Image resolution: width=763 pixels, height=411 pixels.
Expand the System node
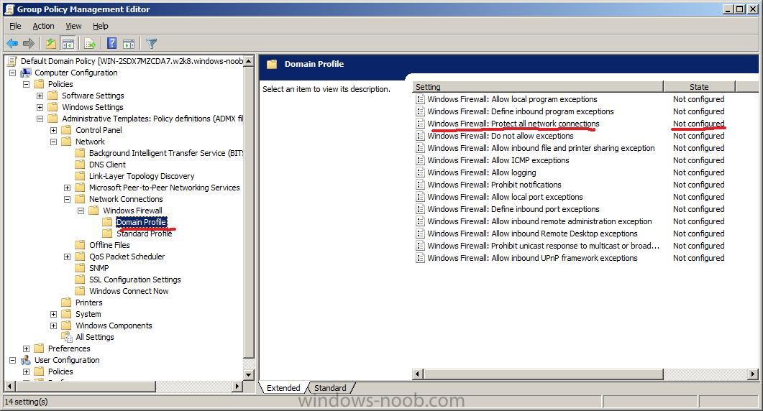pyautogui.click(x=53, y=314)
